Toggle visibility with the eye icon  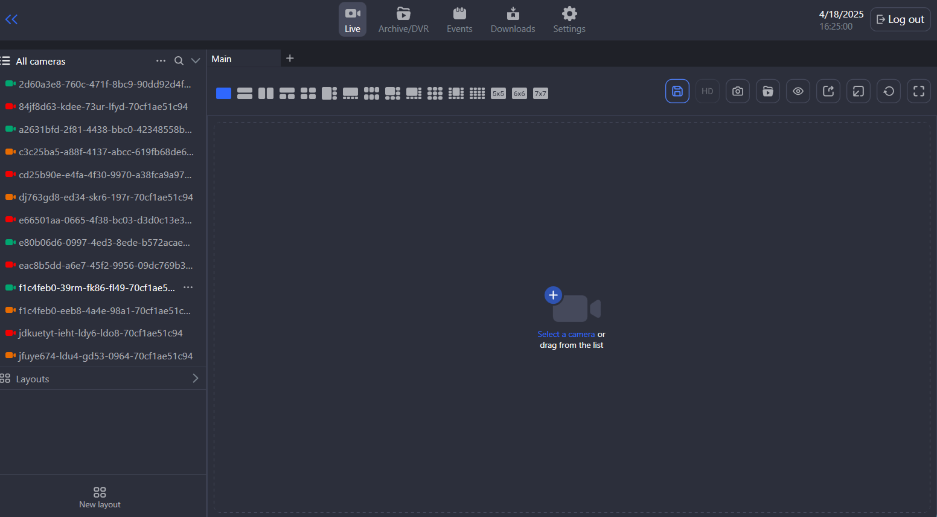[798, 91]
